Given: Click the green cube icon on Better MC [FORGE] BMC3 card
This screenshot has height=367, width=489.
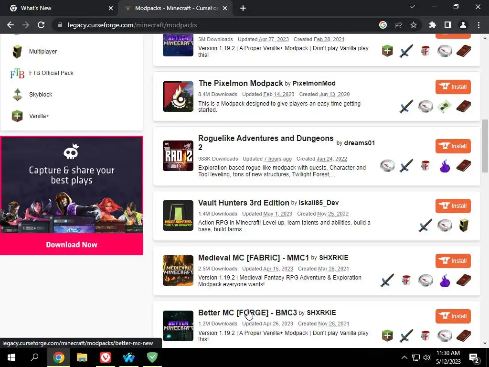Looking at the screenshot, I should coord(387,335).
